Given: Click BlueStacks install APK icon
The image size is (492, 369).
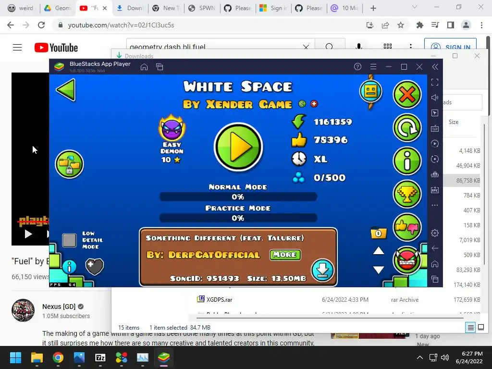Looking at the screenshot, I should tap(435, 190).
